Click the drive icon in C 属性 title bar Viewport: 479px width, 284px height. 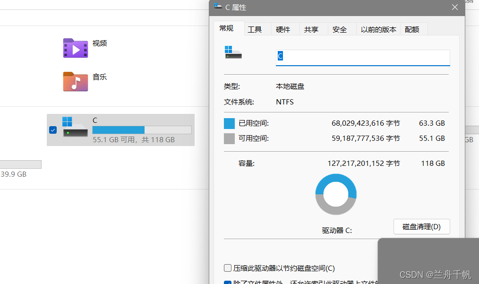pos(218,7)
